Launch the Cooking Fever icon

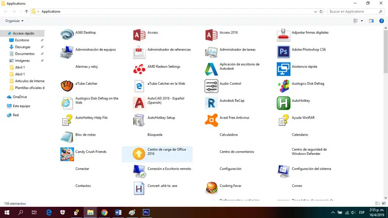click(211, 188)
